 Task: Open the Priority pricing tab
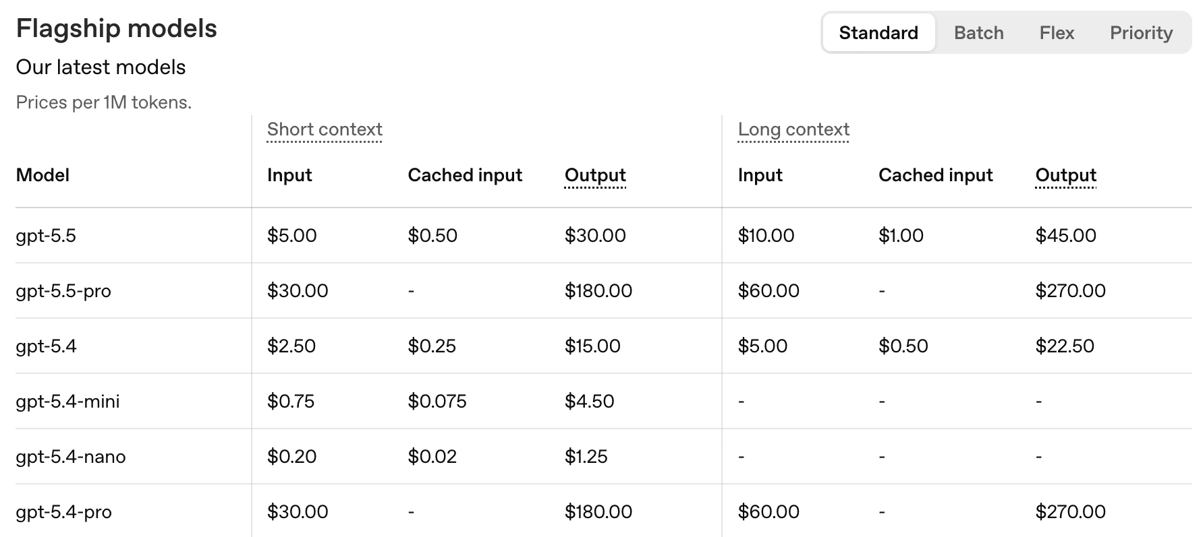coord(1141,32)
